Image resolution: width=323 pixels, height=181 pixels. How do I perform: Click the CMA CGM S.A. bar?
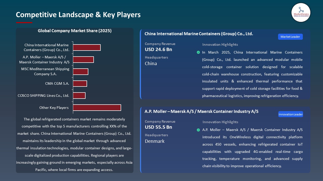pyautogui.click(x=80, y=83)
